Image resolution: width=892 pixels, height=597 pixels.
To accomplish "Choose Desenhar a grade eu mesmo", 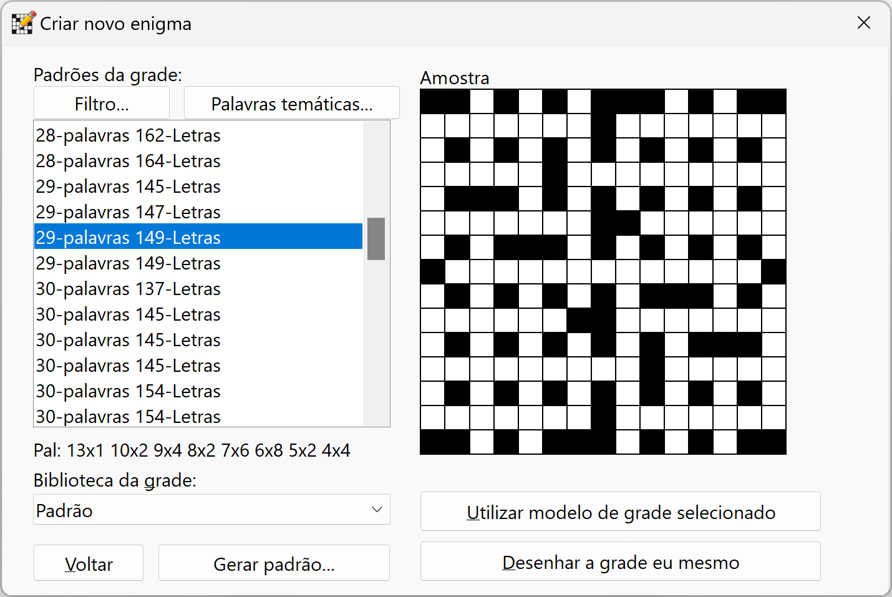I will (x=621, y=561).
